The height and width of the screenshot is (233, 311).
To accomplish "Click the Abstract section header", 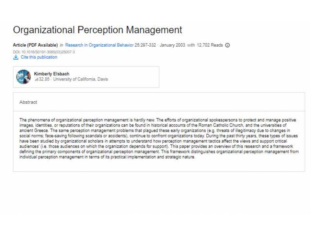I will (x=28, y=102).
